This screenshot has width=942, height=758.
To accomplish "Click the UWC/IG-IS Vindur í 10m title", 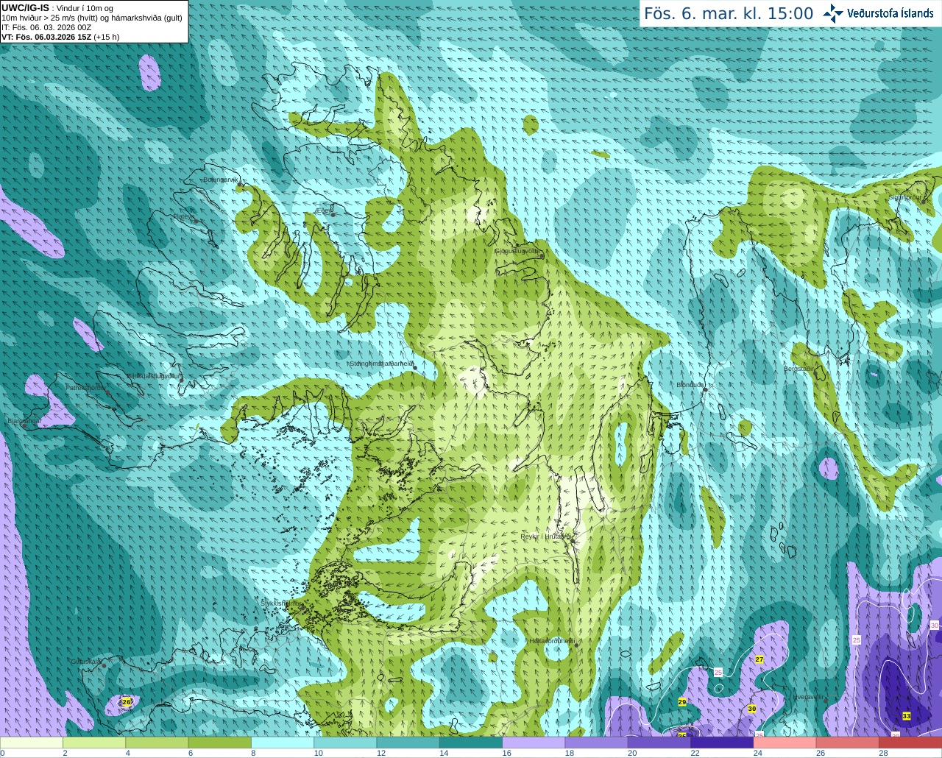I will (57, 7).
